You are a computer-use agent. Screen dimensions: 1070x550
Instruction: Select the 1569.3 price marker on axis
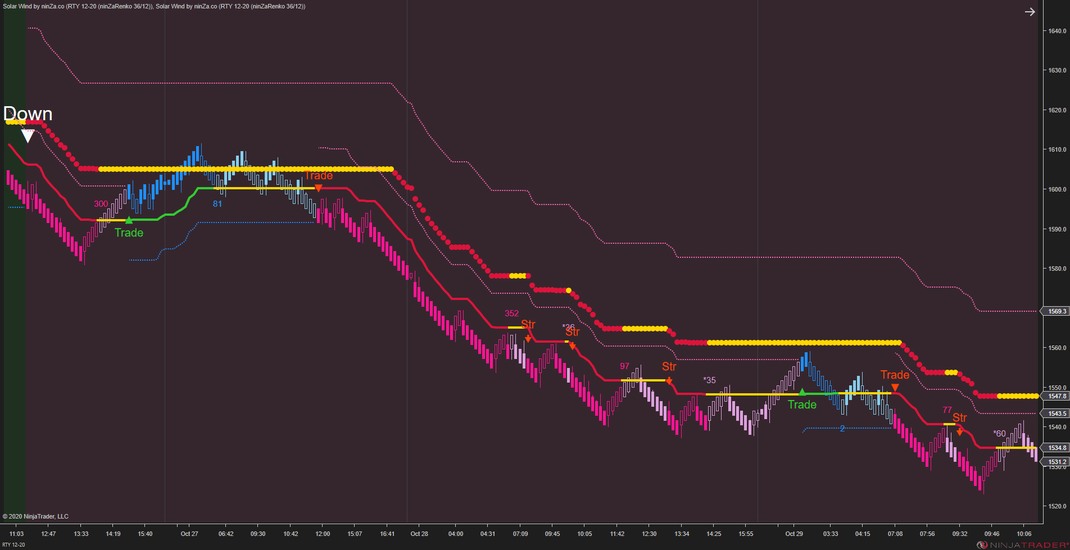[x=1055, y=311]
